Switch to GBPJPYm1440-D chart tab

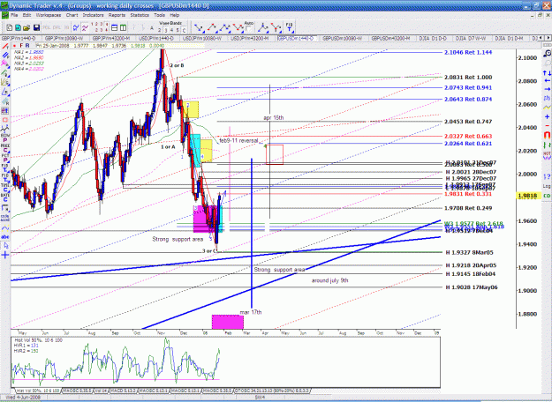pos(19,38)
